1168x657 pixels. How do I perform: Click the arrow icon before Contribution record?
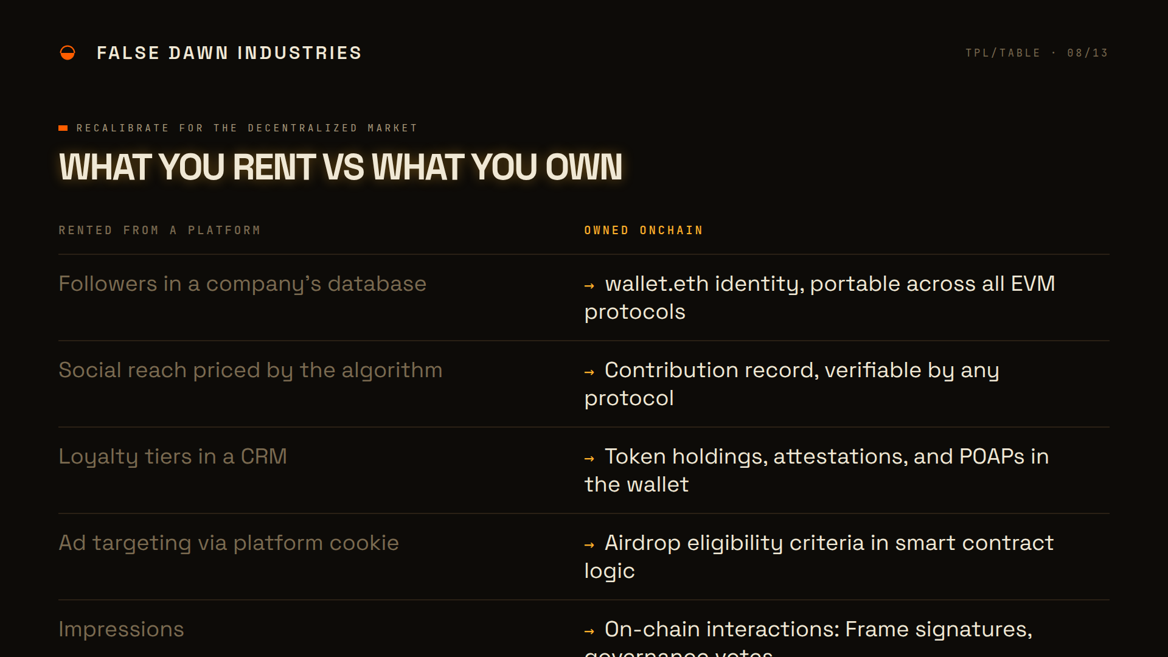click(x=589, y=372)
